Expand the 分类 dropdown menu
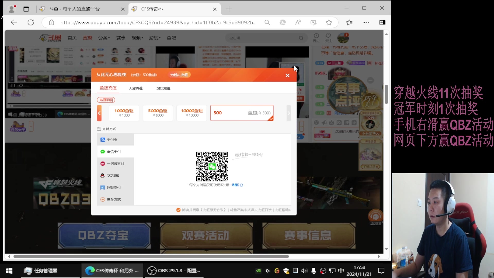 click(x=104, y=38)
